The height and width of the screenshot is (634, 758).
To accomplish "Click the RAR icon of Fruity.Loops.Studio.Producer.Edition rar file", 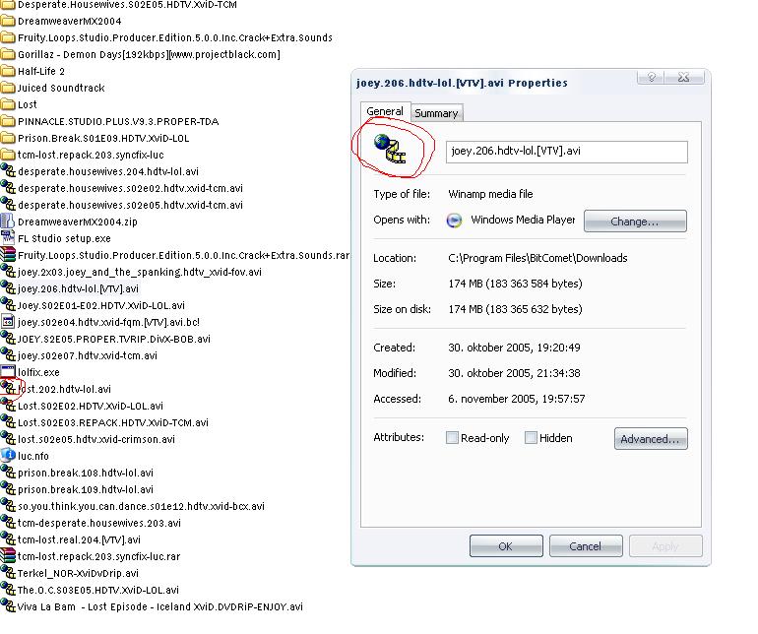I will [8, 255].
